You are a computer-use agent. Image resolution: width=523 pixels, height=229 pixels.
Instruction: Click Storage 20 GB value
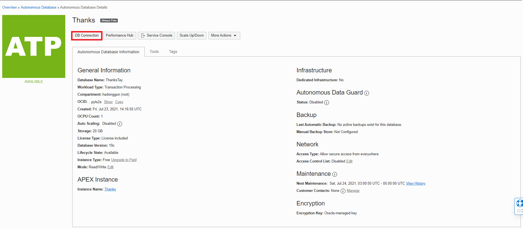pos(98,131)
